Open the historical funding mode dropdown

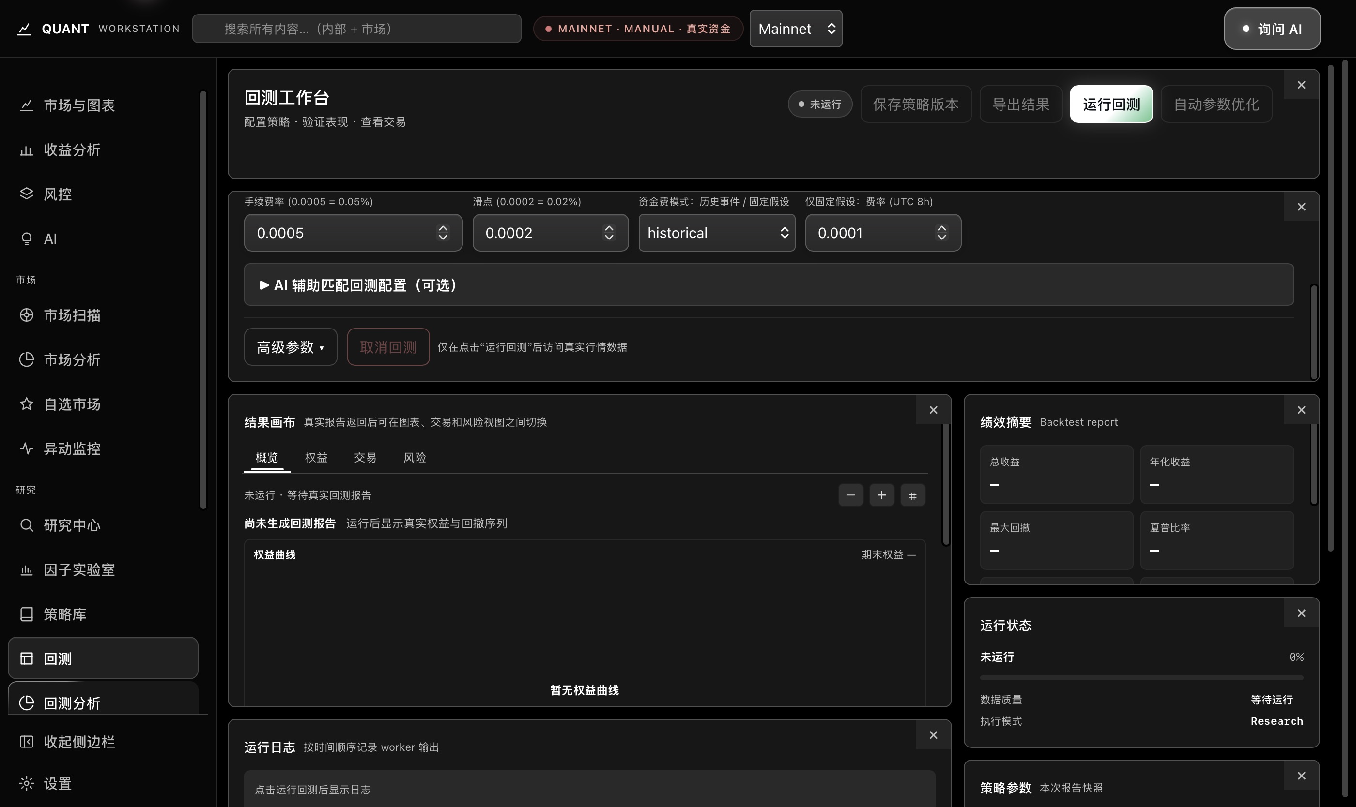[x=717, y=233]
